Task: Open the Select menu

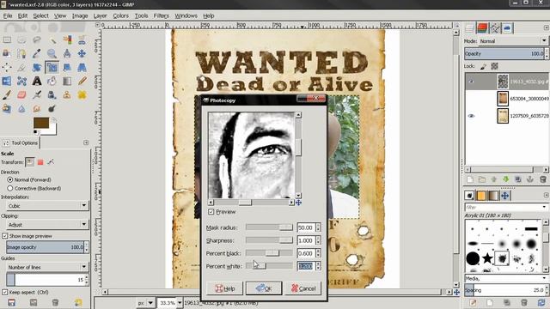Action: coord(40,15)
